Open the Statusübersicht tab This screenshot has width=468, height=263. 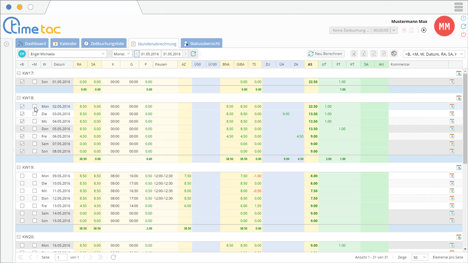(x=201, y=43)
